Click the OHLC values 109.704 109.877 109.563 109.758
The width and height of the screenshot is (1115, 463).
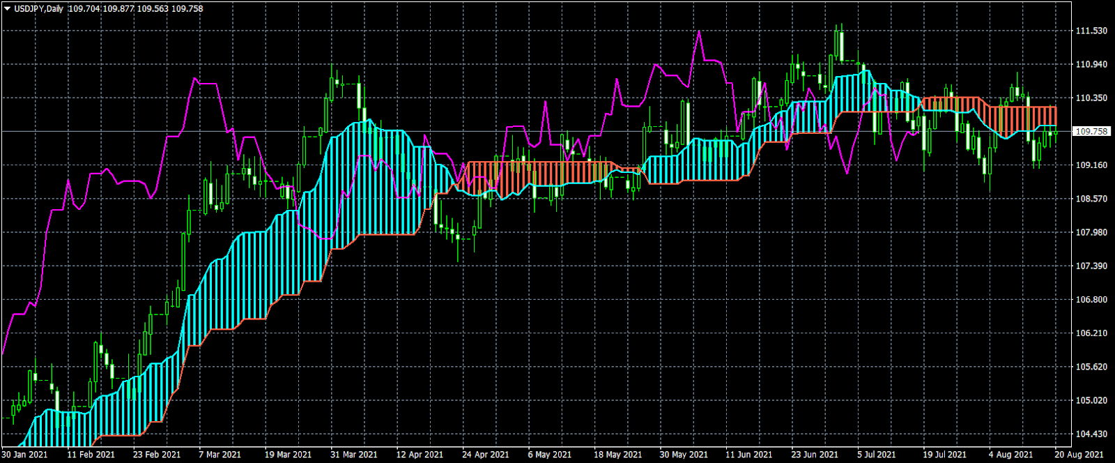click(136, 9)
